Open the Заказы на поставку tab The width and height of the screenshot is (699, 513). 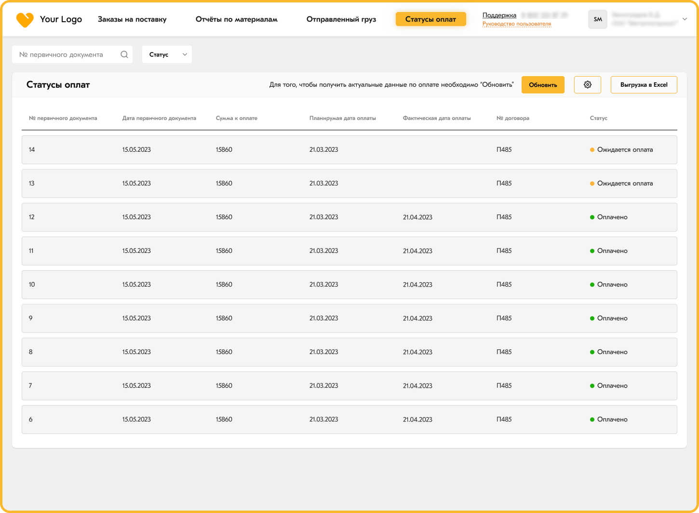click(132, 19)
